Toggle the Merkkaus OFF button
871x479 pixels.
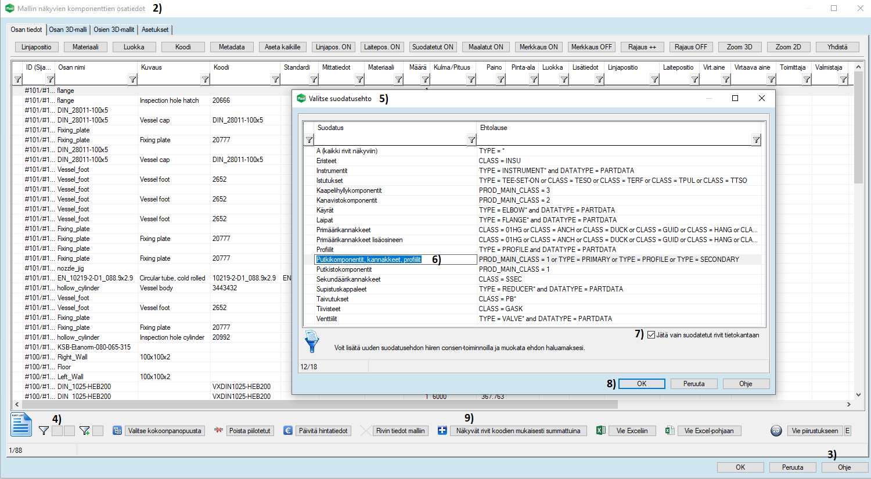pyautogui.click(x=591, y=47)
